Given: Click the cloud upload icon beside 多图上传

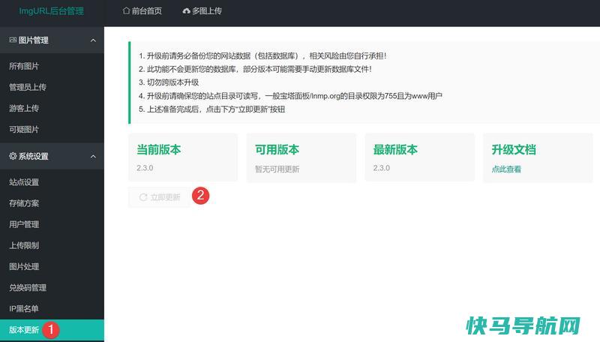Looking at the screenshot, I should [186, 11].
